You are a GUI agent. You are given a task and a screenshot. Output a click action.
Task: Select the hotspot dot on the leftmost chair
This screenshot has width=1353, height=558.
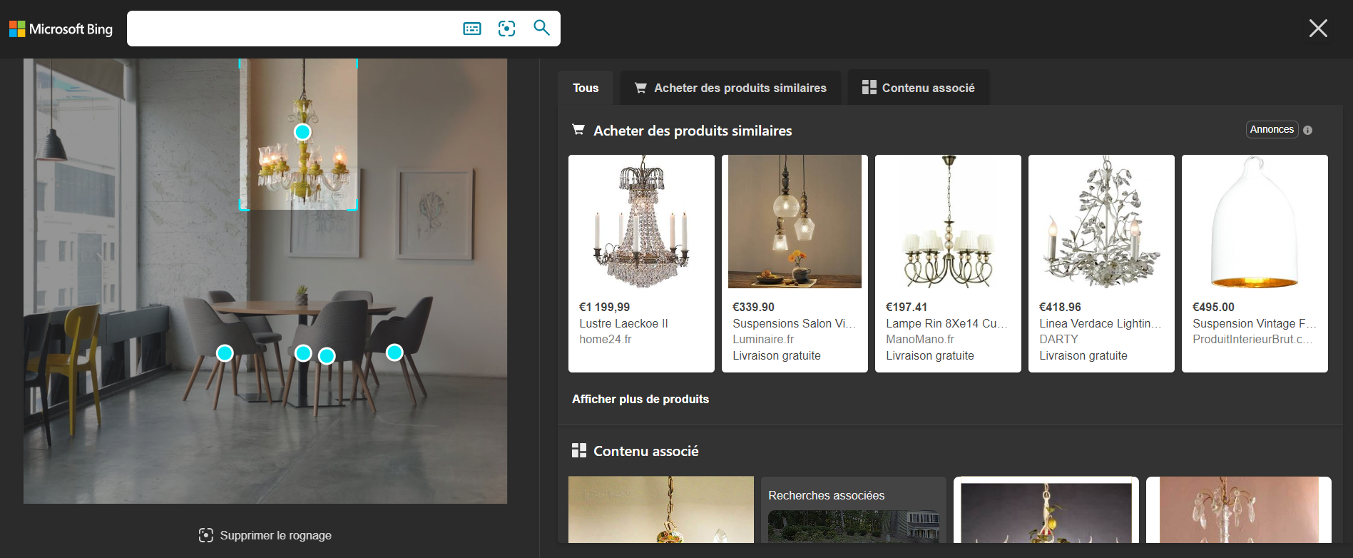225,353
